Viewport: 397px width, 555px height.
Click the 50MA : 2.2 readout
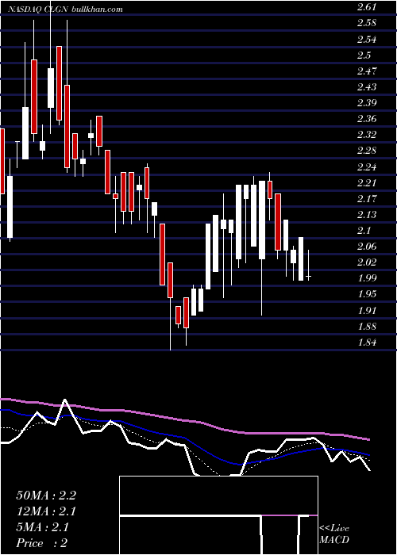tap(46, 496)
